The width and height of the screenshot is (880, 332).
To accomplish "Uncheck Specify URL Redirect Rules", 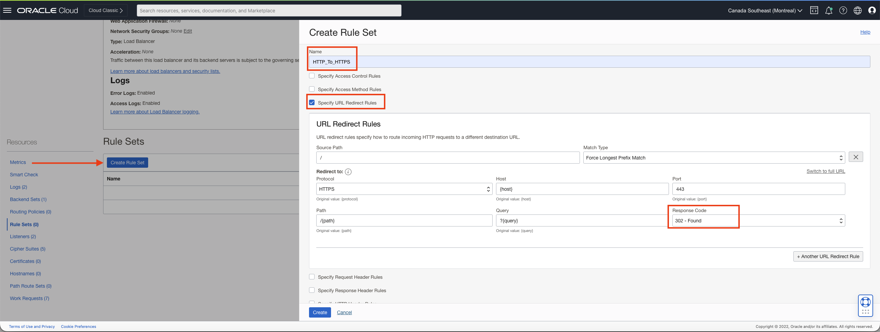I will tap(311, 102).
